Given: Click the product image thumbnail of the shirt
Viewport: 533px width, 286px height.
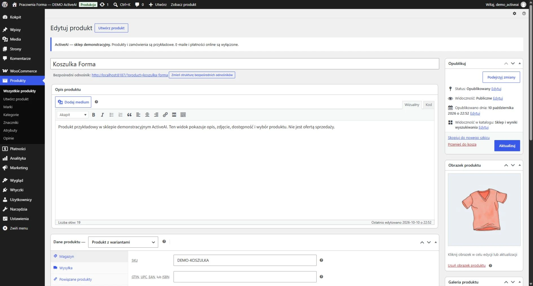Looking at the screenshot, I should click(x=484, y=210).
